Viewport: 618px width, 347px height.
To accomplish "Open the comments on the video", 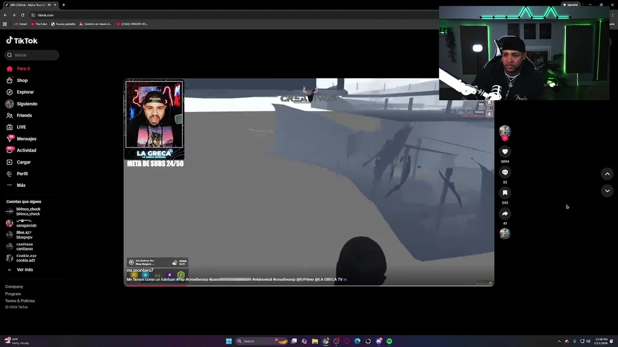I will click(505, 172).
